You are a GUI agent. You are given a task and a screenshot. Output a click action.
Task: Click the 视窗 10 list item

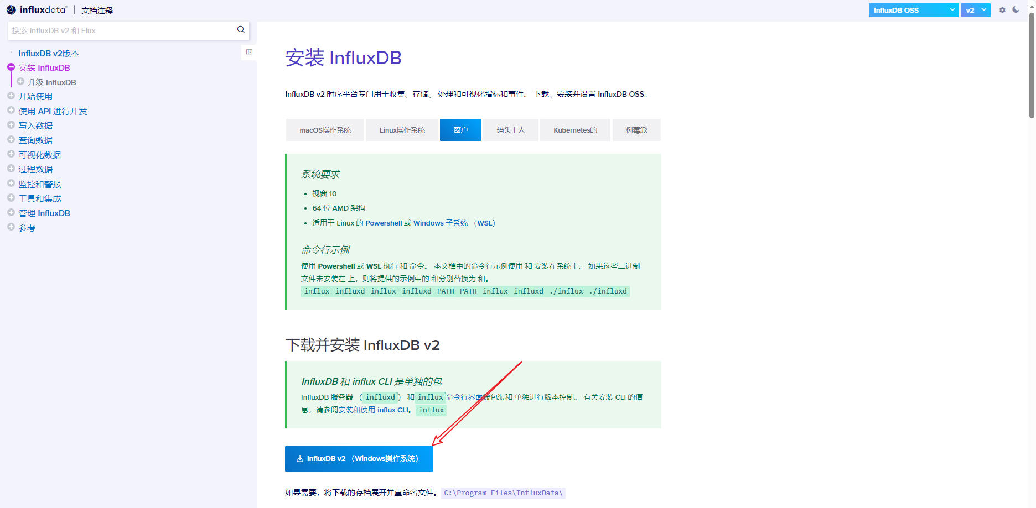pos(324,193)
